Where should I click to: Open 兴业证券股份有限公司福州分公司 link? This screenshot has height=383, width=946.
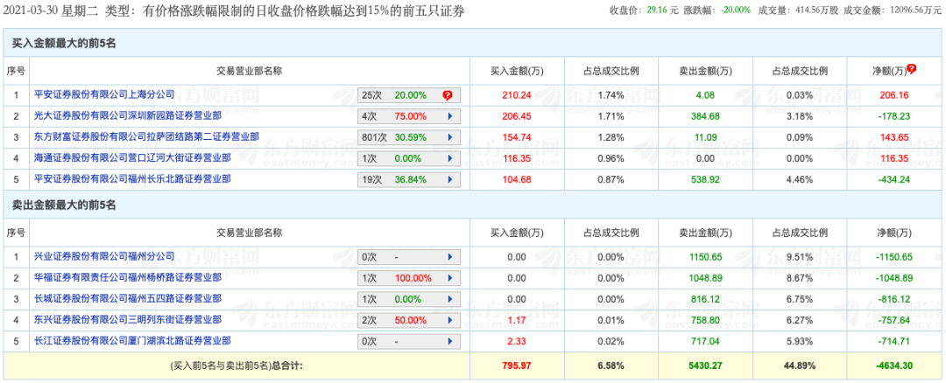[104, 256]
